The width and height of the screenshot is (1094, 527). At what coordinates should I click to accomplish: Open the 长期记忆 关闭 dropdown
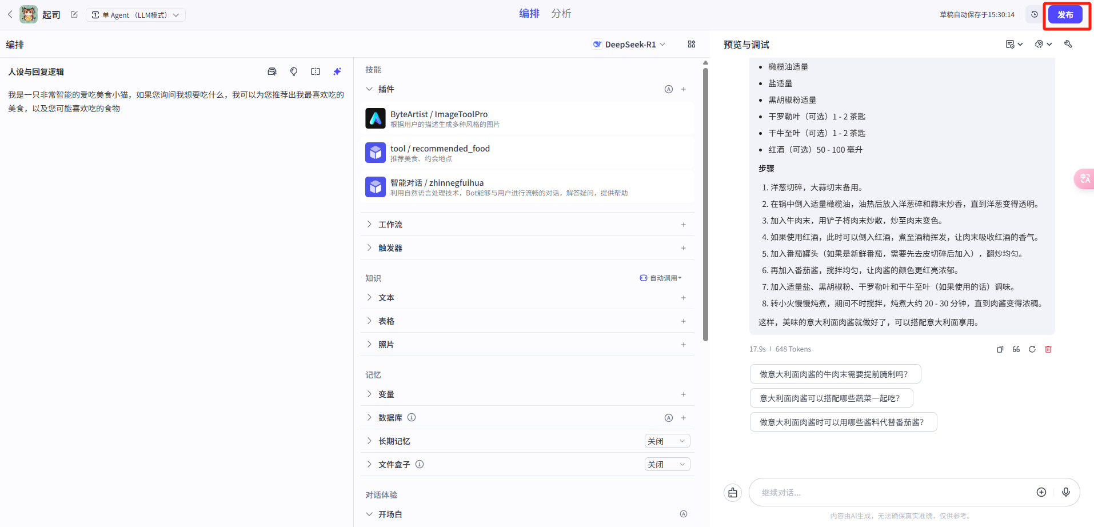(667, 441)
